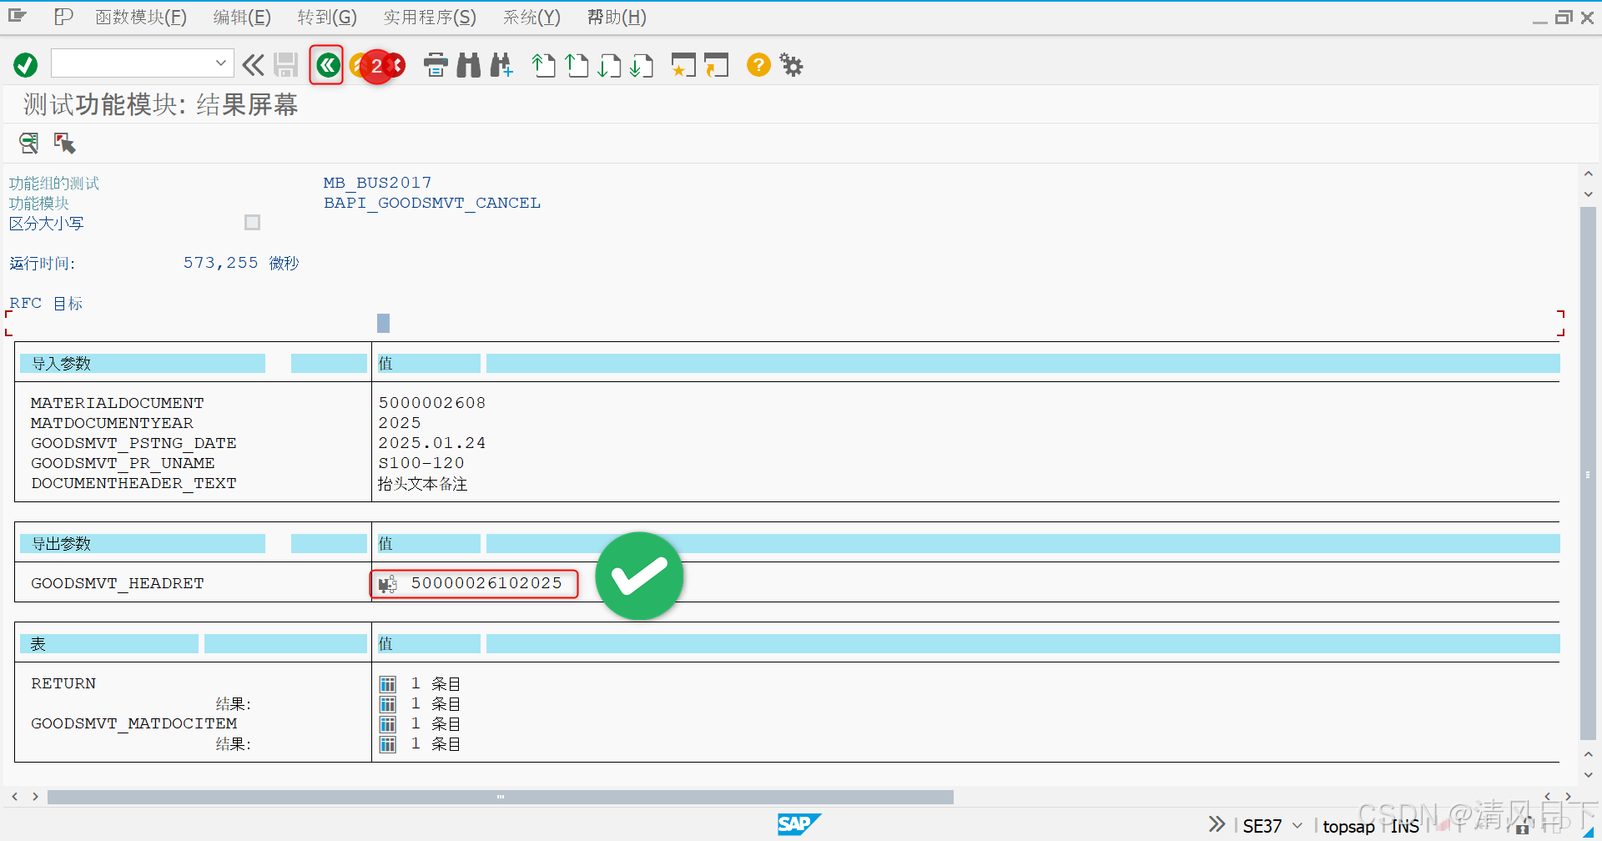1602x841 pixels.
Task: Open SAP Help via the question mark icon
Action: [758, 65]
